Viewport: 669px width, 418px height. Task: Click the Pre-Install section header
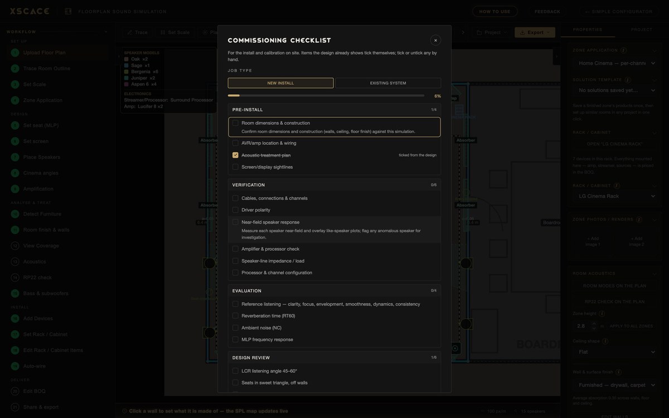[x=334, y=110]
